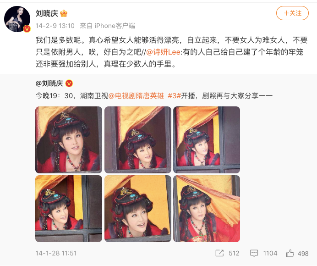
Task: Open the top-right photo thumbnail
Action: [x=207, y=140]
